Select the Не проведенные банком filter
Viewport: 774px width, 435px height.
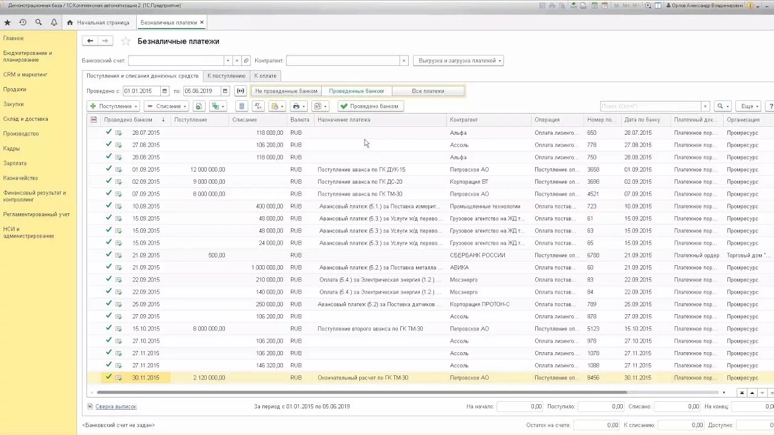coord(286,91)
